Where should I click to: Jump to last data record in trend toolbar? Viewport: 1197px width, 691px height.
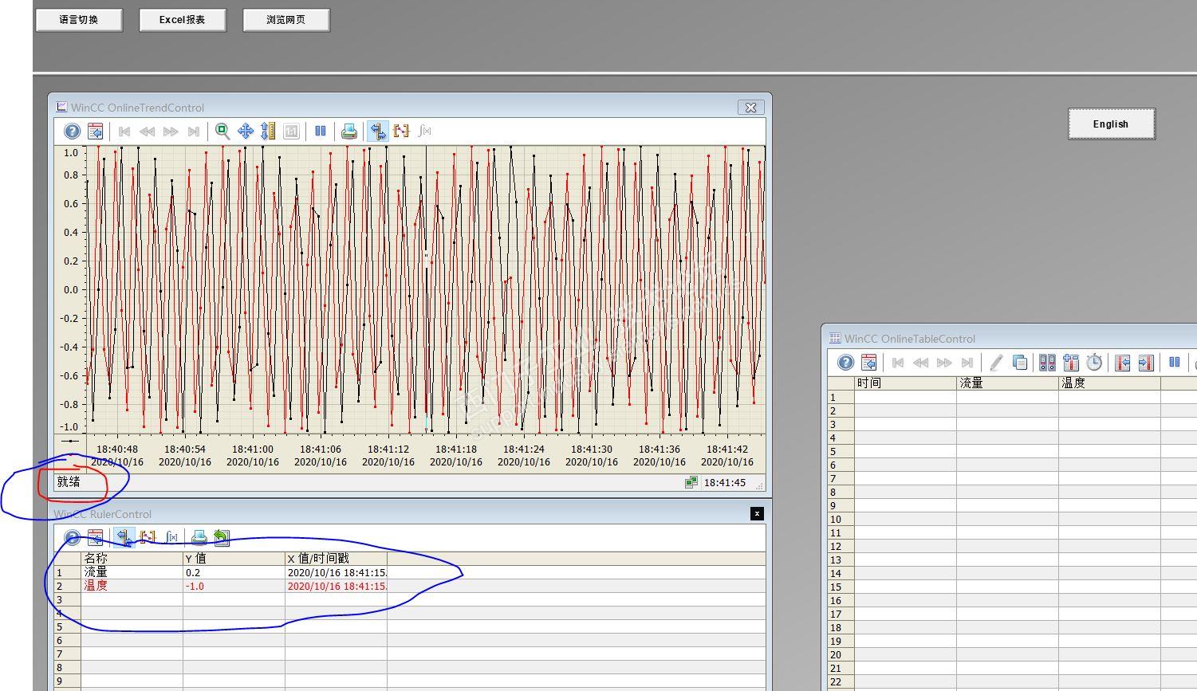tap(193, 132)
